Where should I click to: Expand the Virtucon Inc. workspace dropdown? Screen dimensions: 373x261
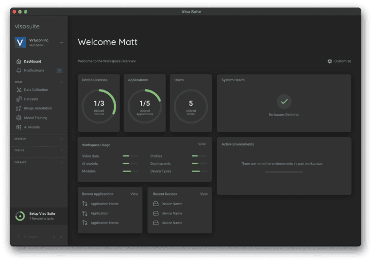[61, 43]
